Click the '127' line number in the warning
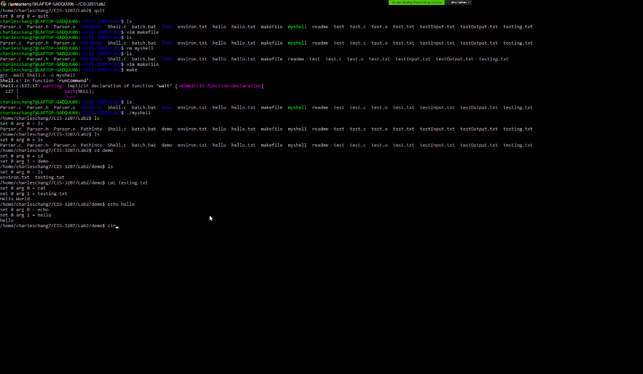 (x=9, y=92)
